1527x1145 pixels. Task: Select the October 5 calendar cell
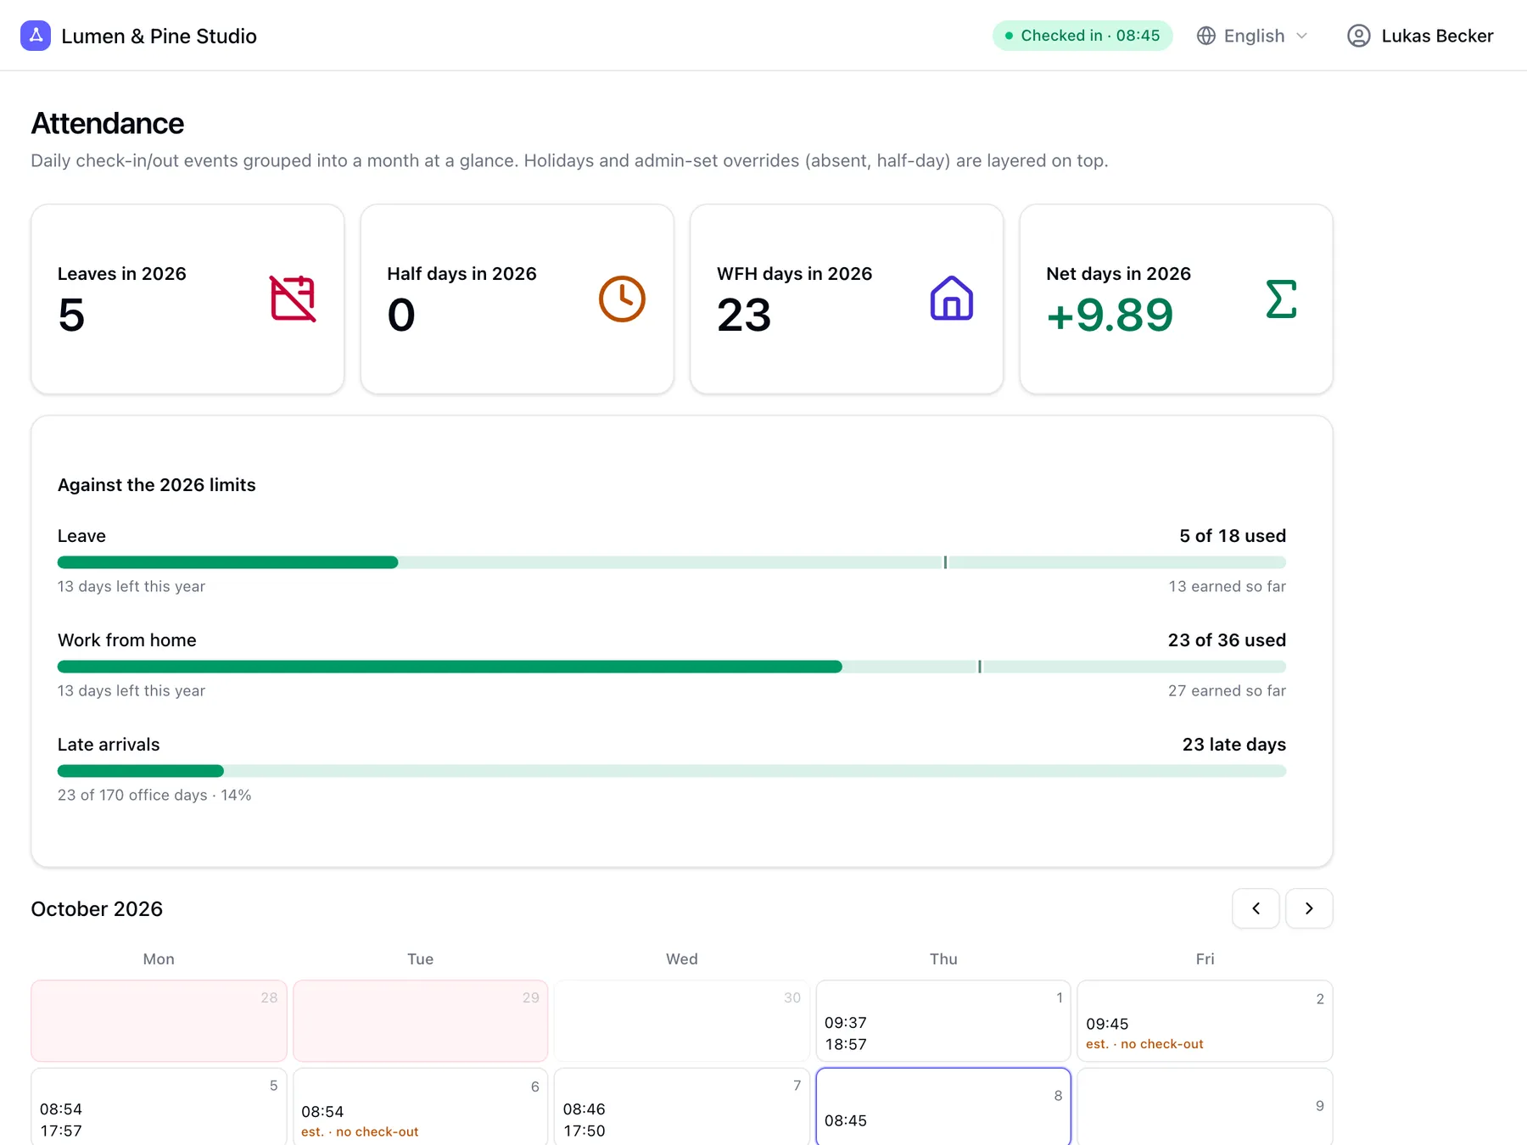click(159, 1107)
